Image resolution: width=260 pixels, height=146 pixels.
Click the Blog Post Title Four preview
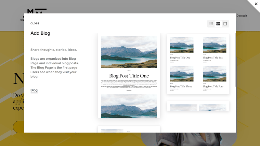[214, 79]
